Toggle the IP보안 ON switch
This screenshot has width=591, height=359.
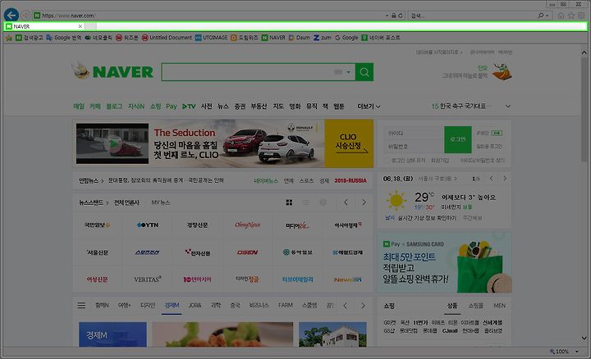pyautogui.click(x=497, y=134)
